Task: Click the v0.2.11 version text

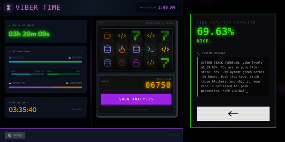Action: pos(173,135)
